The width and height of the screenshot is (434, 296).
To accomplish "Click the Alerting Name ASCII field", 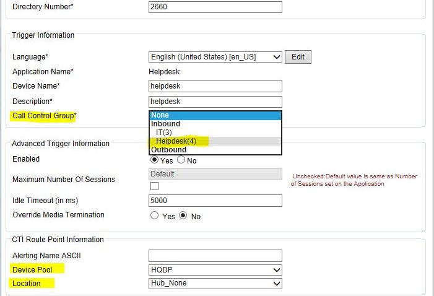I will (215, 255).
